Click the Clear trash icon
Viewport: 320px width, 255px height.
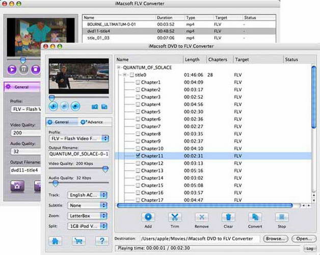point(228,218)
